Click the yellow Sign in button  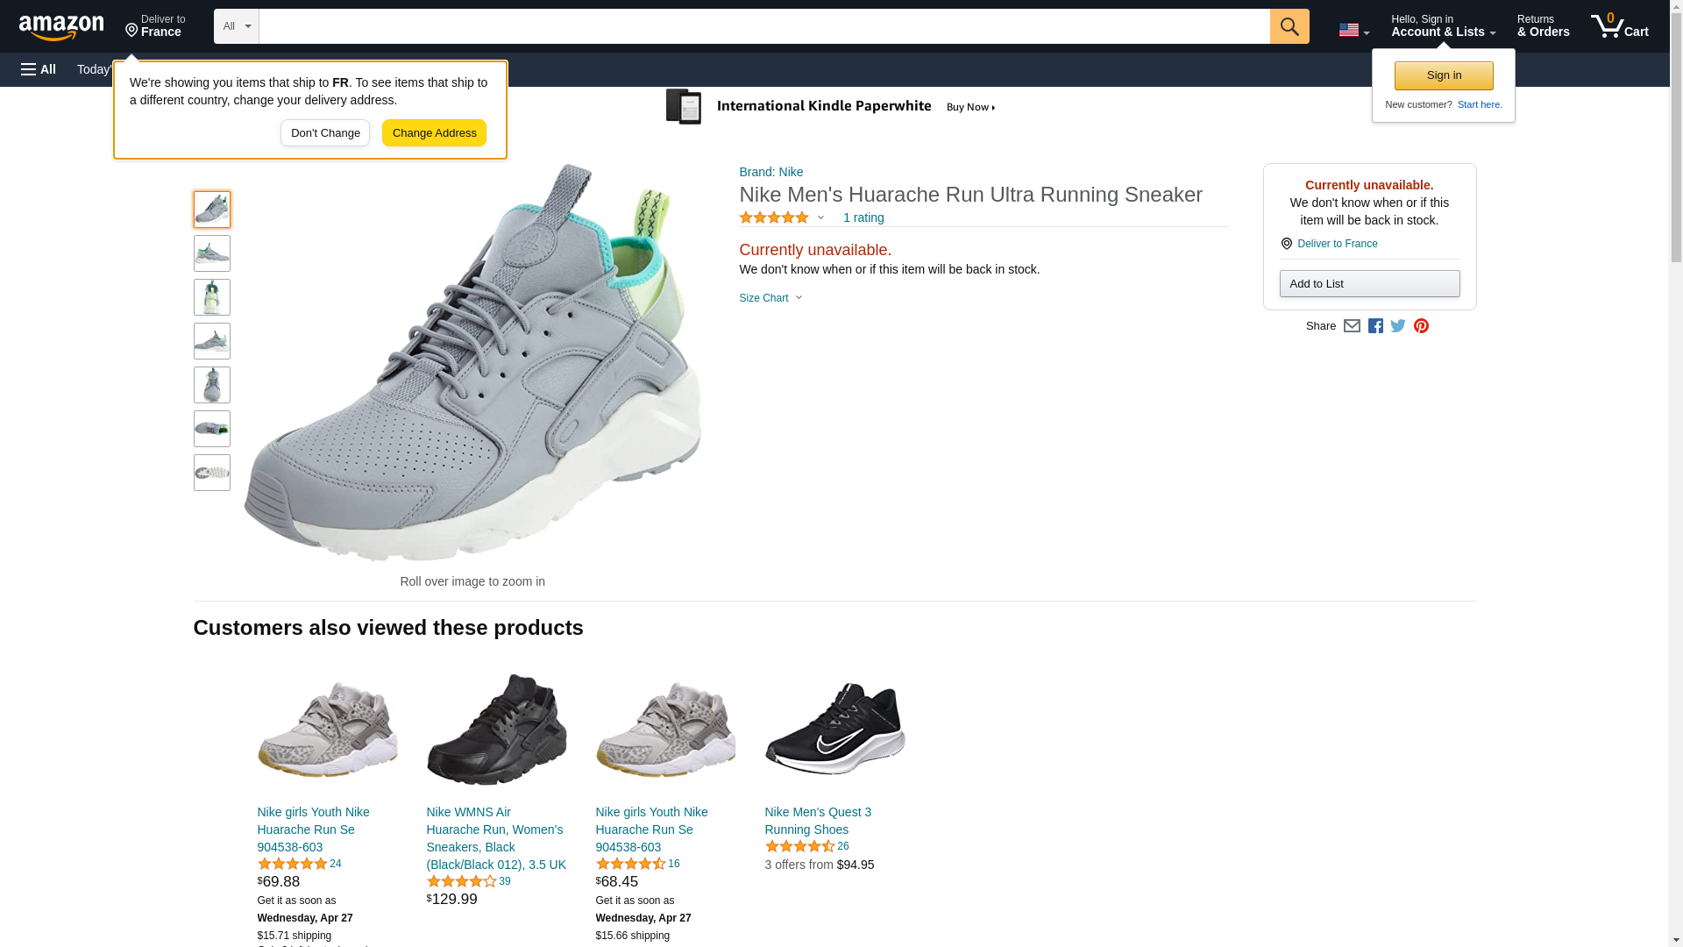coord(1444,75)
